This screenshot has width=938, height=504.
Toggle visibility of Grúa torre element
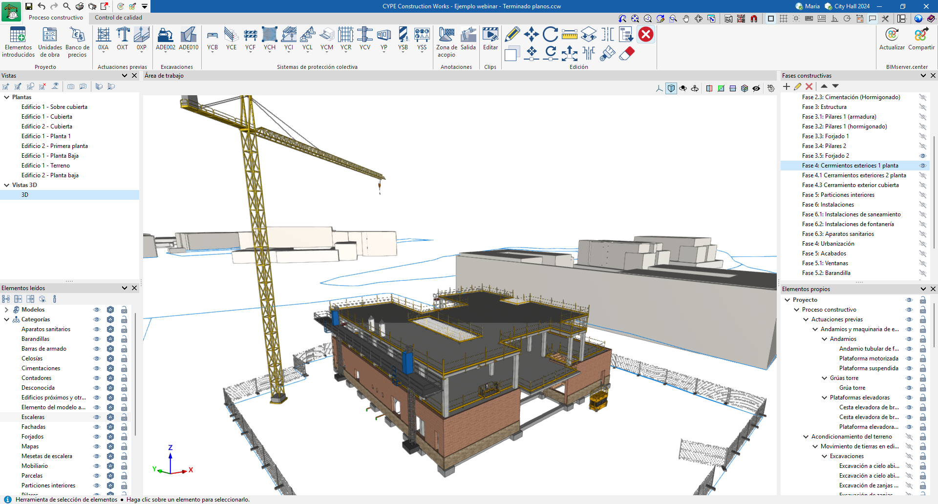coord(909,388)
